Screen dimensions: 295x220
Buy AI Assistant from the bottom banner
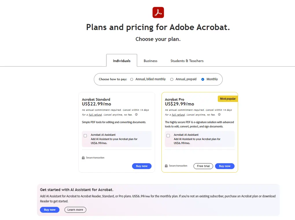49,210
